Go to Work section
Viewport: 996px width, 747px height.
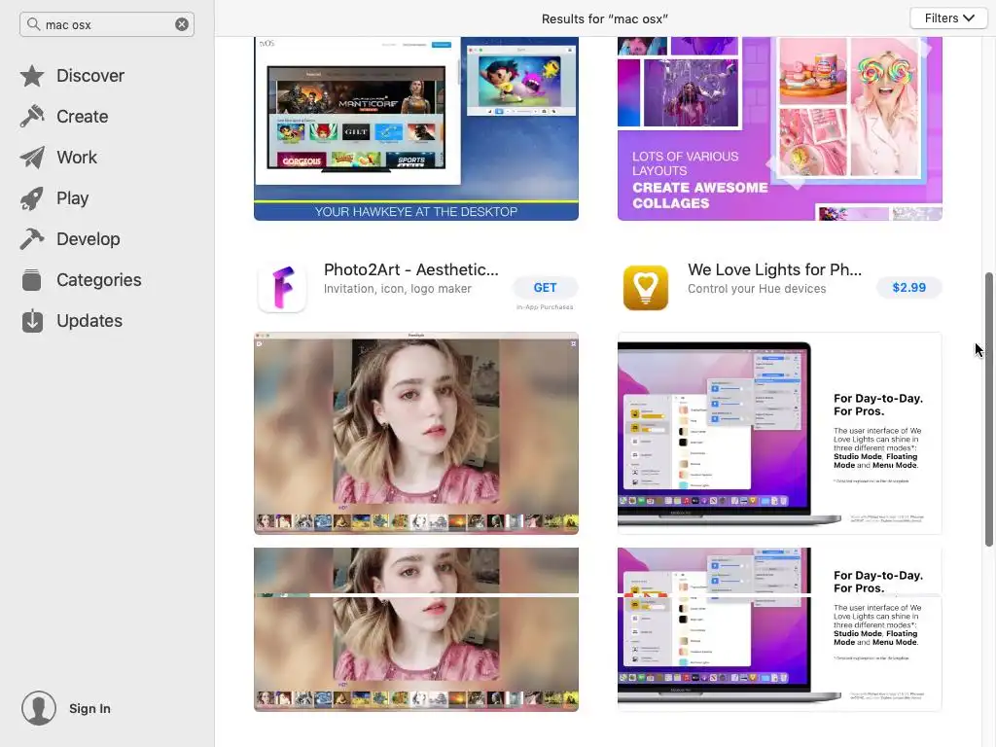77,158
